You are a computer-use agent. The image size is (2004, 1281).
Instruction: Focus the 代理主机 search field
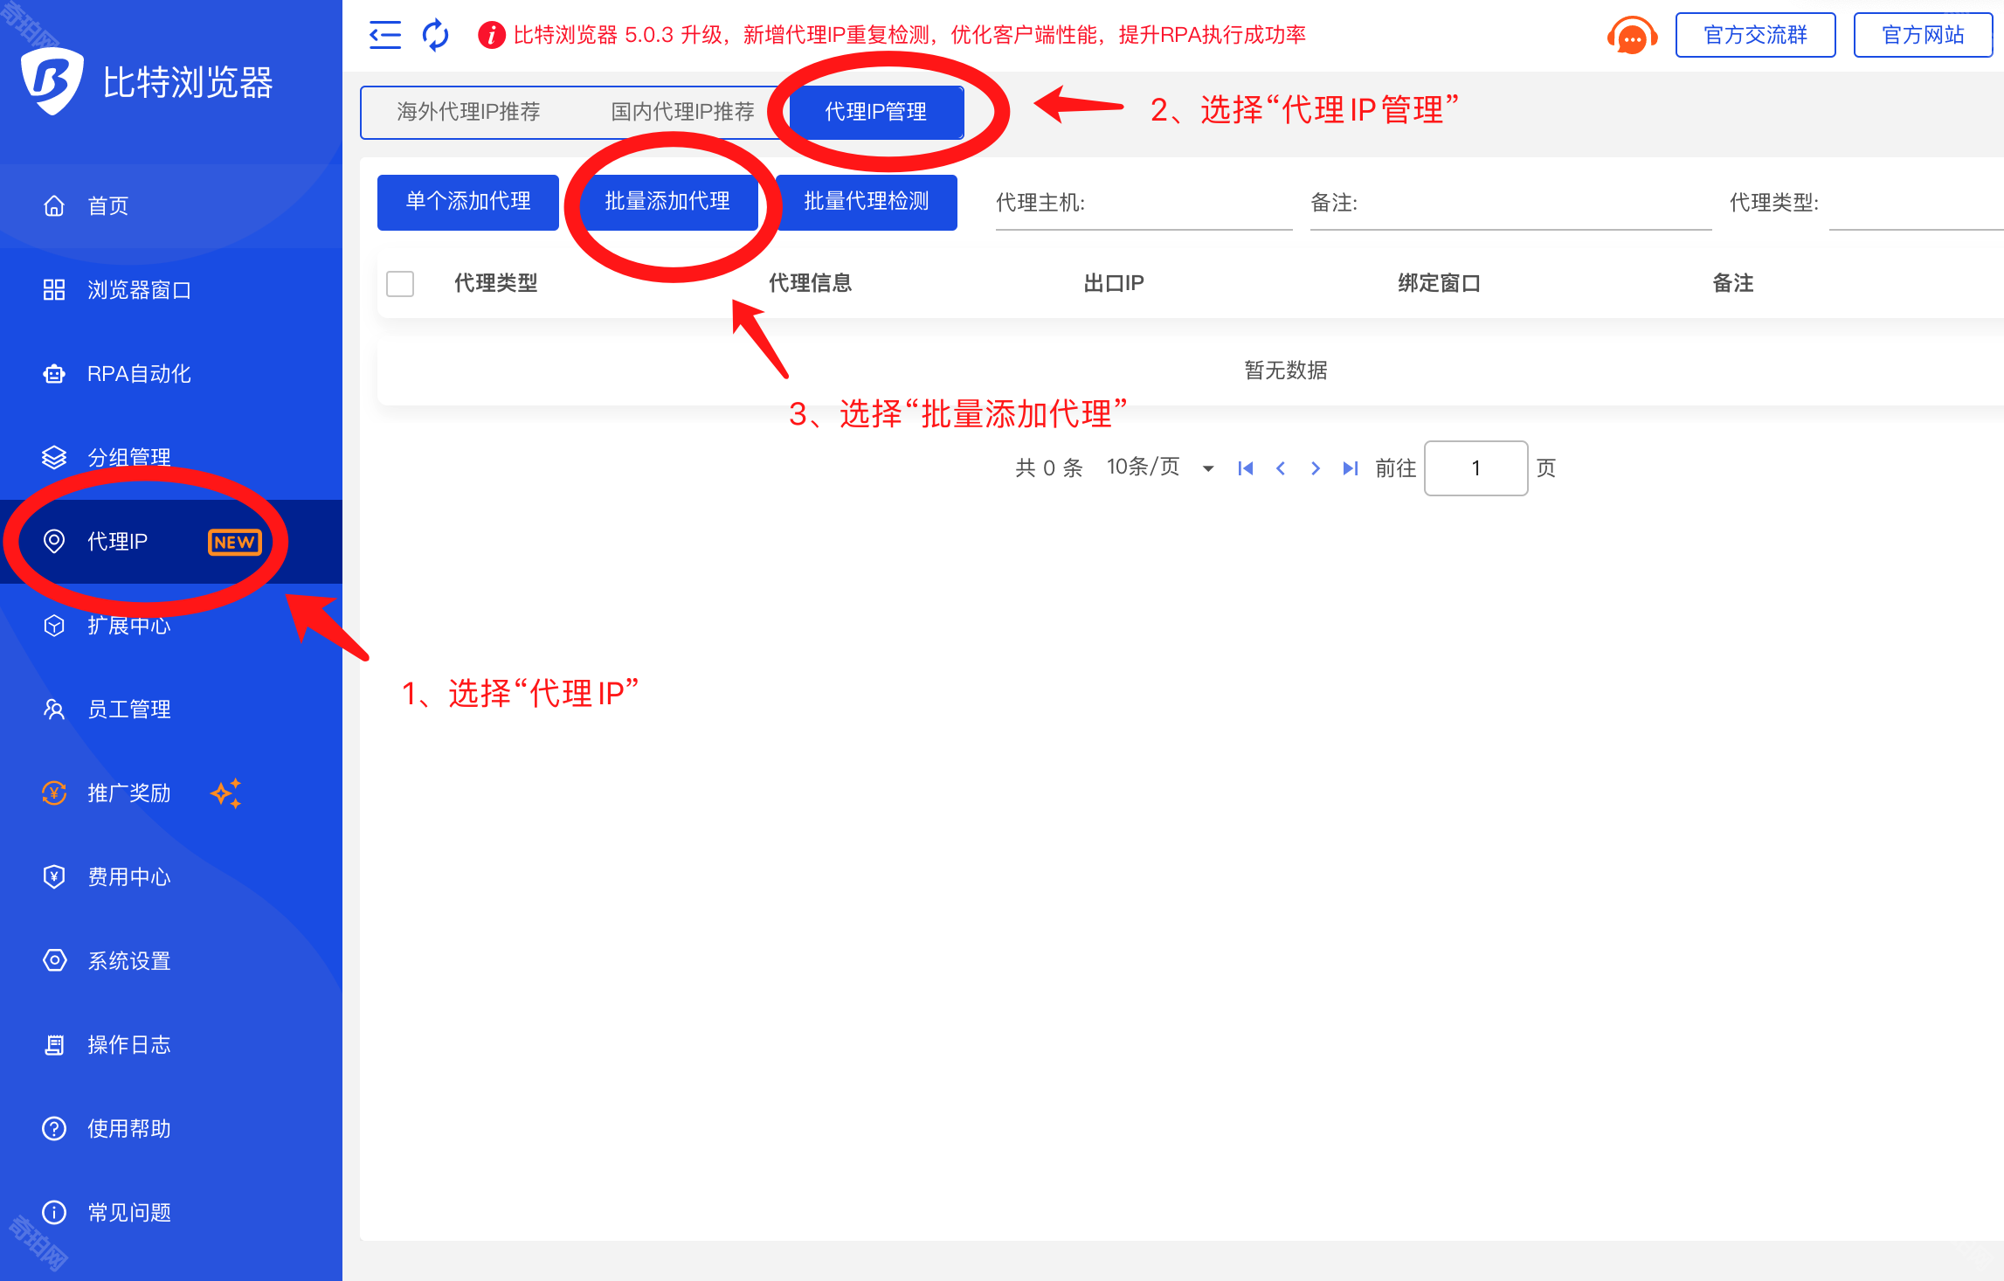click(1144, 203)
